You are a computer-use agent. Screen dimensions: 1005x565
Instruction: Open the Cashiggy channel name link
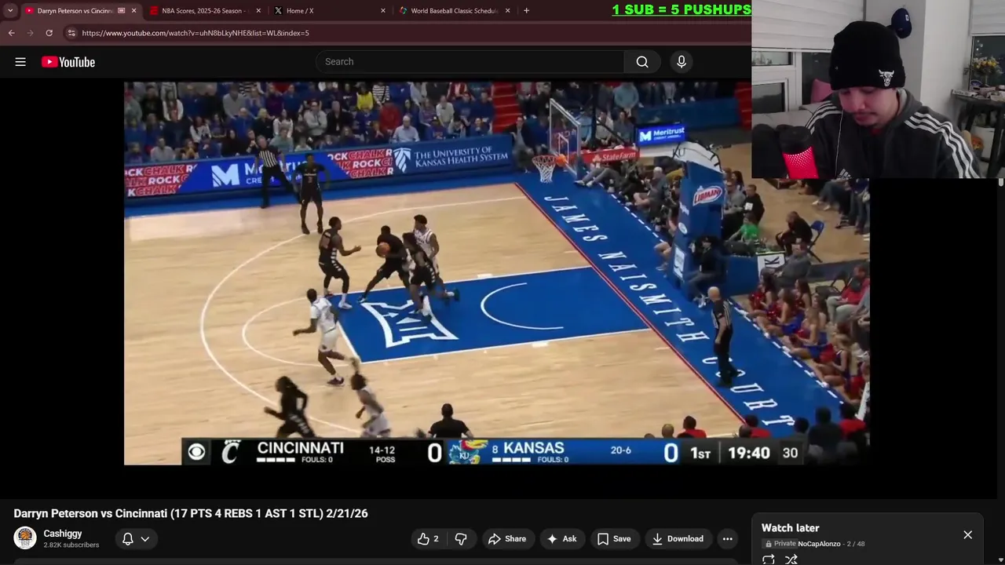(x=63, y=534)
